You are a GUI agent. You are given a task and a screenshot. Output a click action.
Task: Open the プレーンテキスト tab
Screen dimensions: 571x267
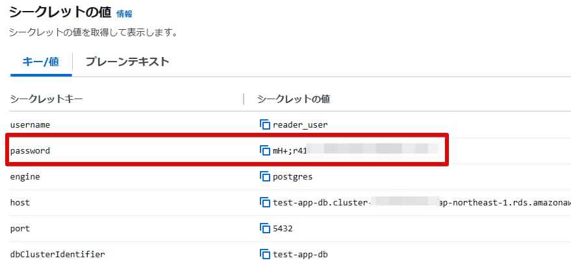127,62
